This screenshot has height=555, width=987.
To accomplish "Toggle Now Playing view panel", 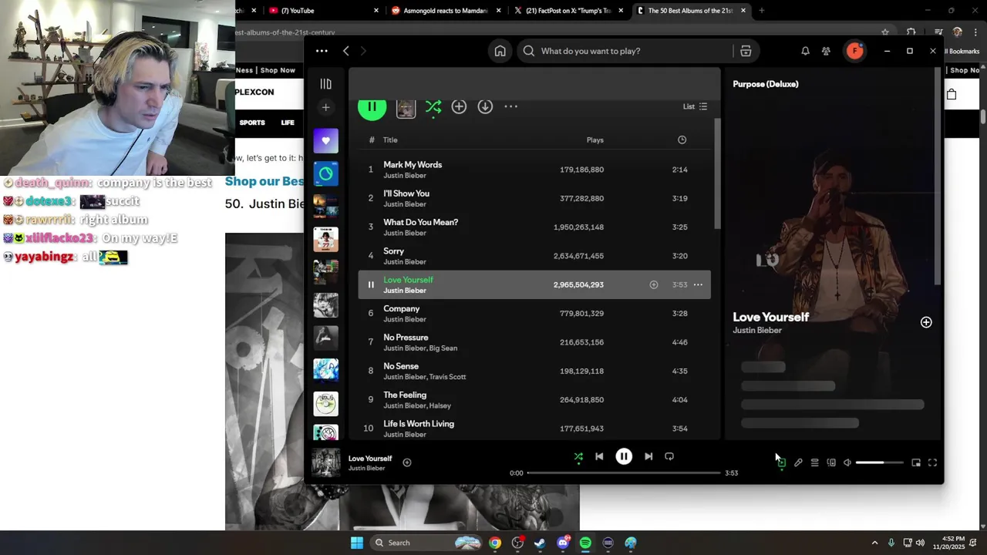I will tap(781, 462).
